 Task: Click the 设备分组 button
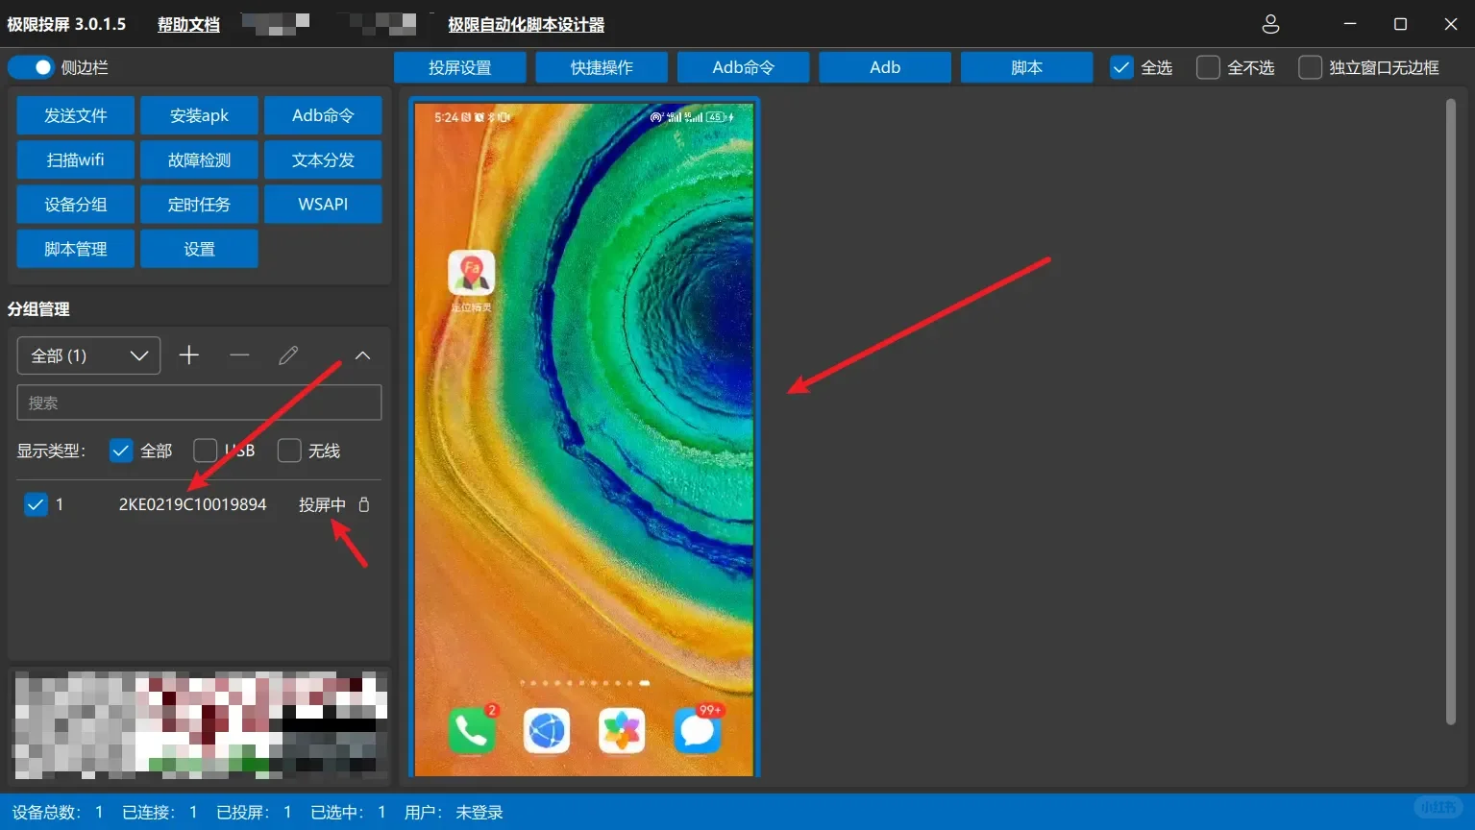(x=76, y=204)
